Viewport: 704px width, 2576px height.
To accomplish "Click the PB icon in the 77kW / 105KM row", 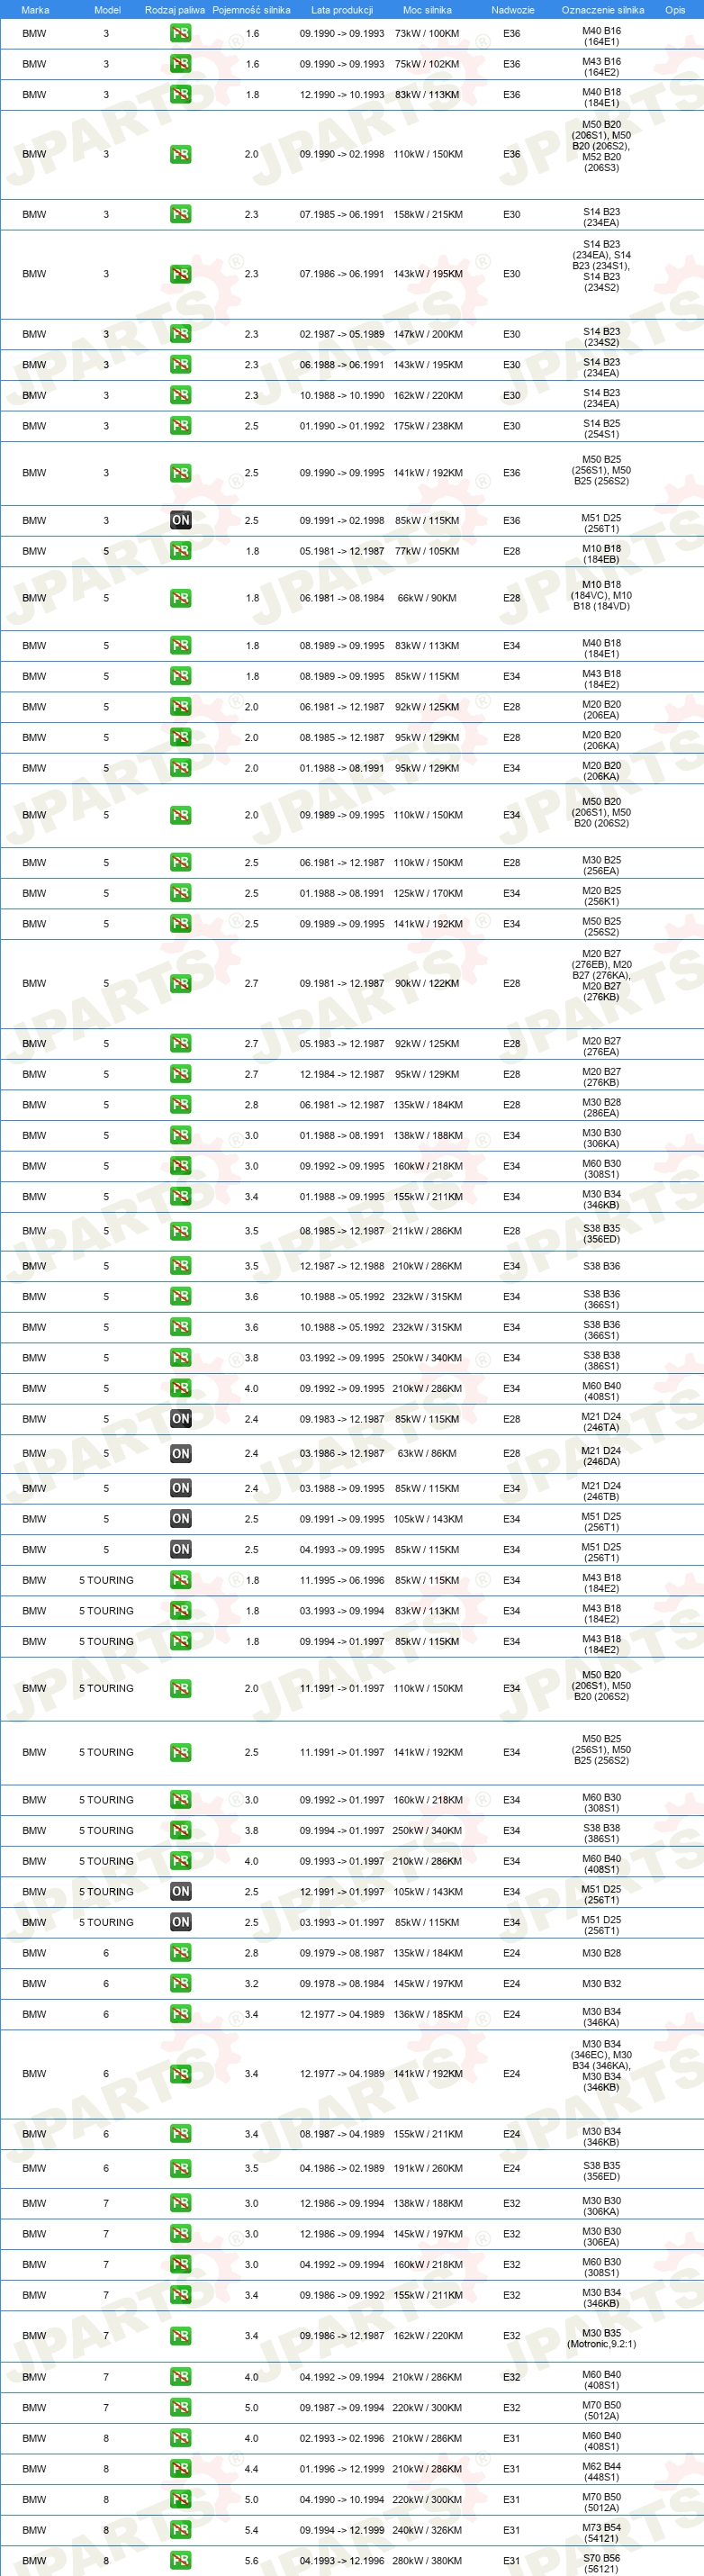I will (180, 551).
